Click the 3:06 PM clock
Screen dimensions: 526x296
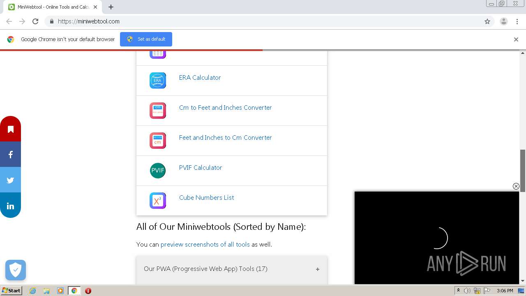505,291
